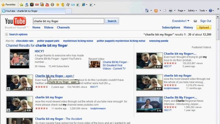Click Sign Out link

[206, 21]
